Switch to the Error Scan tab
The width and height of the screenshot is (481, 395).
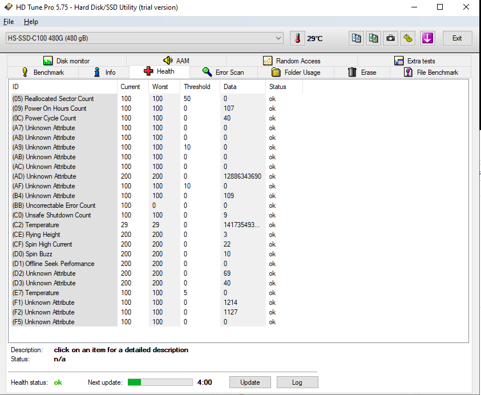tap(223, 72)
